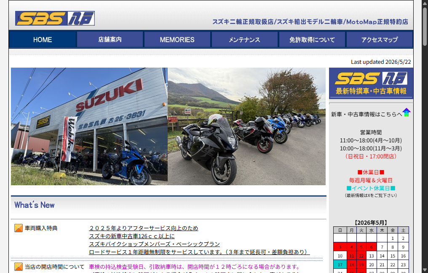The image size is (428, 273).
Task: Open the メンテナンス menu item
Action: (x=245, y=40)
